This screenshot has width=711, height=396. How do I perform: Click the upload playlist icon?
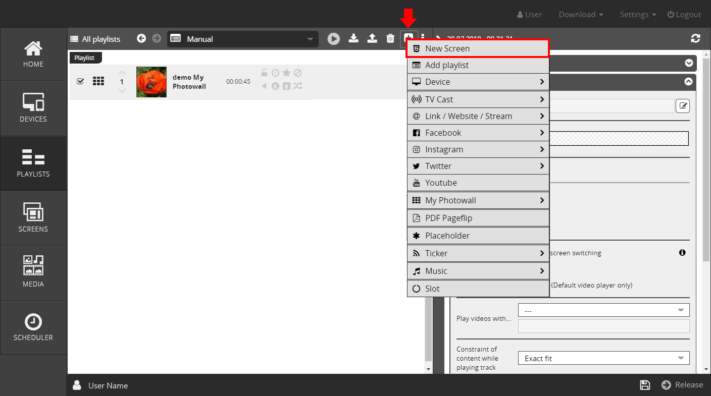tap(372, 38)
